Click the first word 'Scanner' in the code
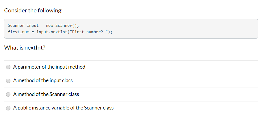Image resolution: width=264 pixels, height=119 pixels. coord(16,26)
